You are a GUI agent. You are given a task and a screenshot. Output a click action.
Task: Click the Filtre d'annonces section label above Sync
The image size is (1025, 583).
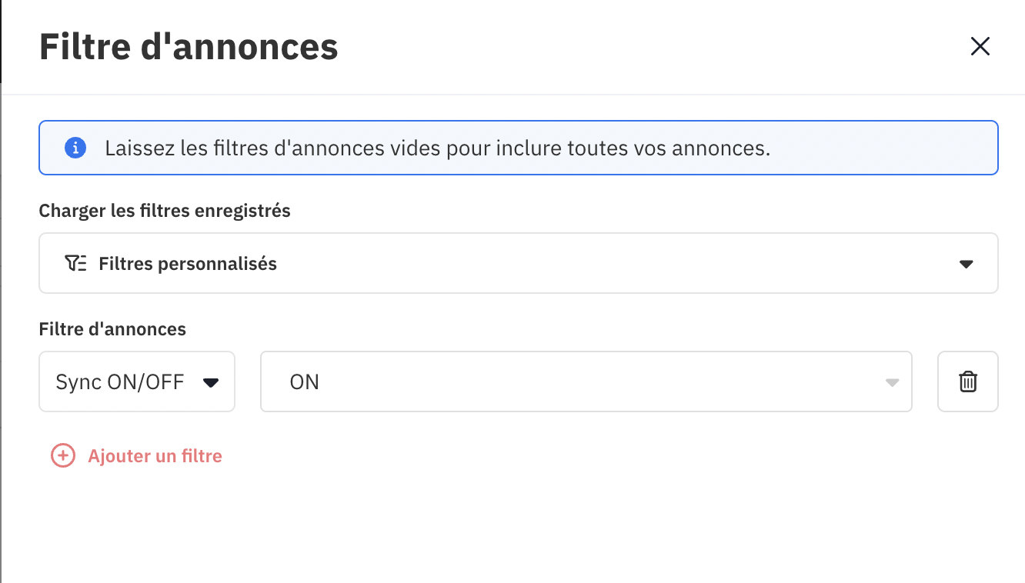(x=112, y=329)
